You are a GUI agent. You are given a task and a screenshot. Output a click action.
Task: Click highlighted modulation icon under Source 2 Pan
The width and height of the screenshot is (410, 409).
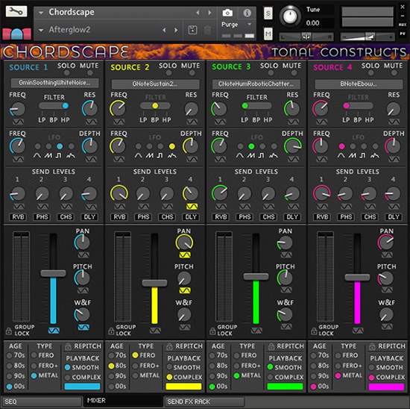point(185,255)
